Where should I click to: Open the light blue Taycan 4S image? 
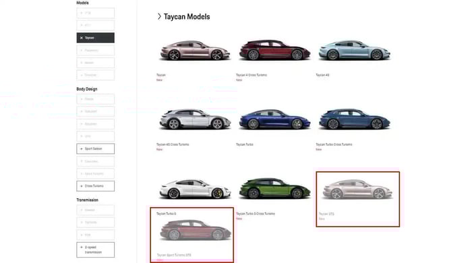(x=354, y=50)
